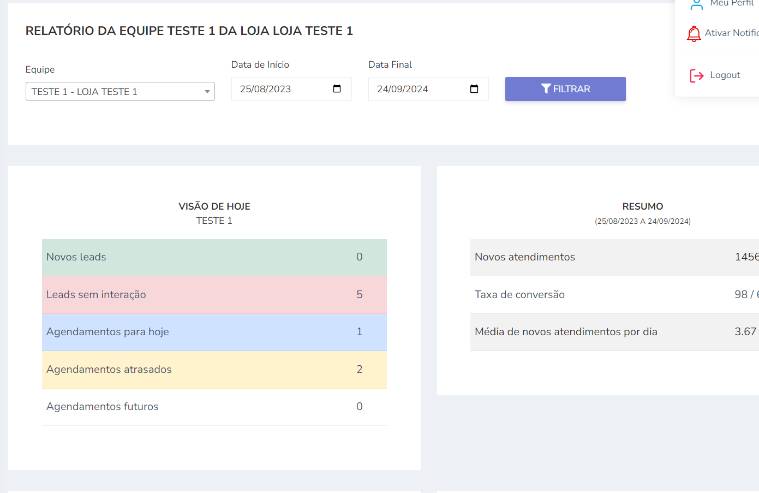This screenshot has width=759, height=493.
Task: Select the Agendamentos para hoje row label
Action: pos(107,332)
